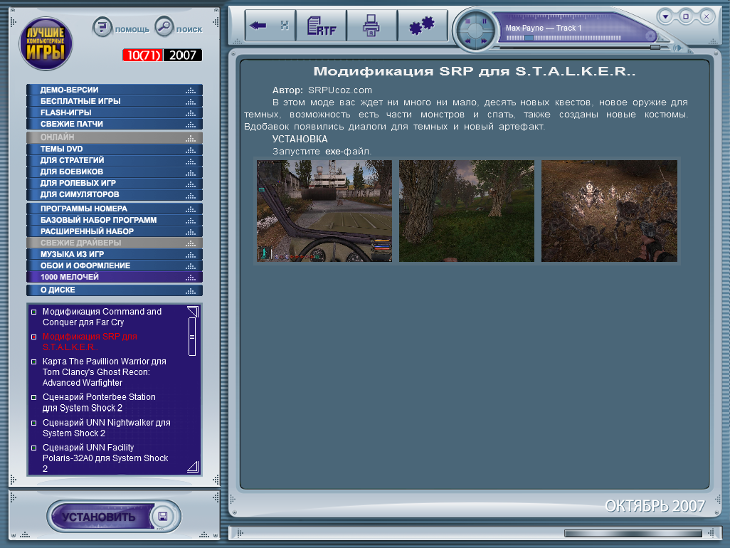The image size is (730, 548).
Task: Click the center of the player control wheel
Action: pyautogui.click(x=475, y=31)
